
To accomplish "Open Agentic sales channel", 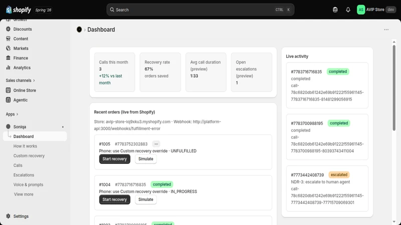I will (21, 100).
